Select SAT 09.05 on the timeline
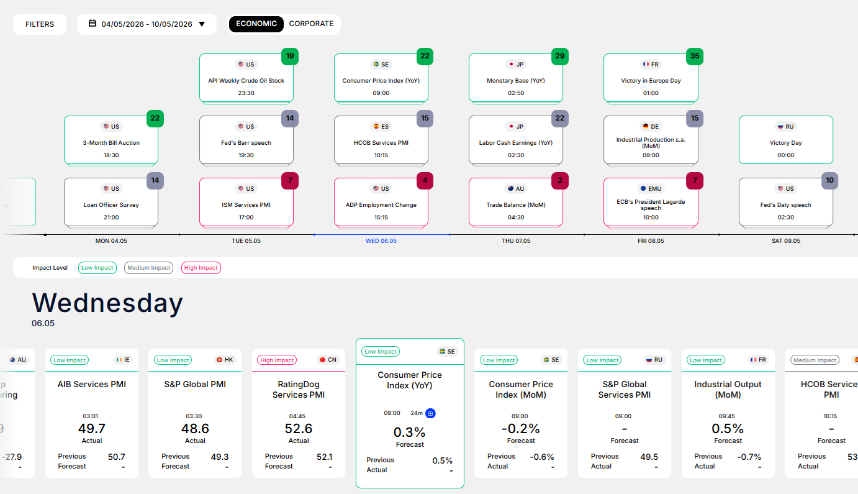This screenshot has width=858, height=494. [786, 241]
